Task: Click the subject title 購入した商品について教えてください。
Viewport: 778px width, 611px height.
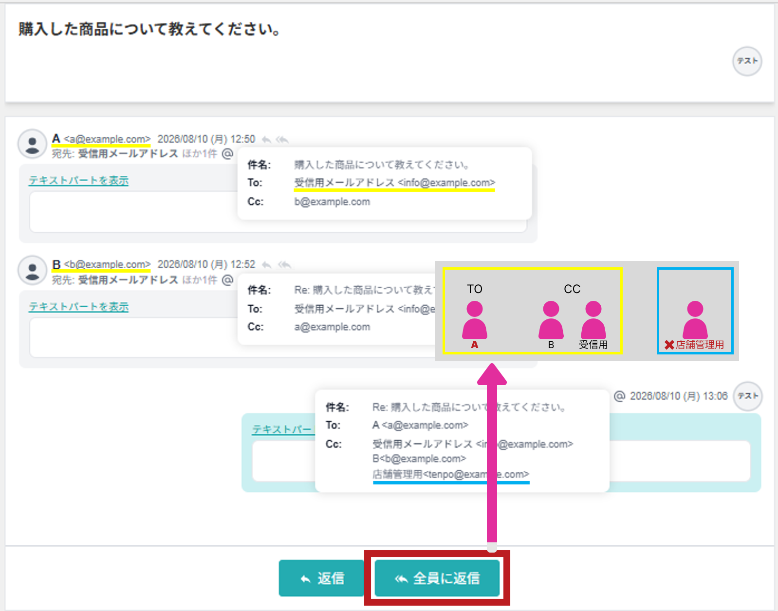Action: (x=149, y=29)
